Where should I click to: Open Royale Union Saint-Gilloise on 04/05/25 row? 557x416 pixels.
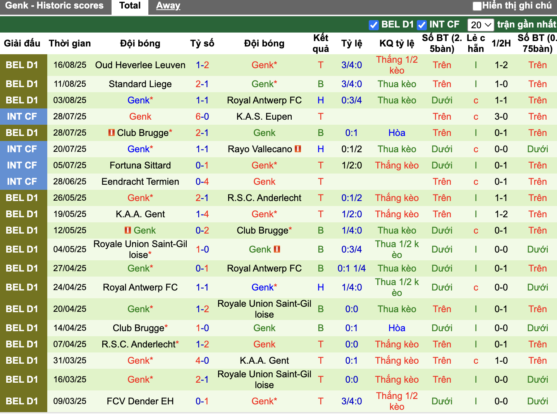(x=140, y=249)
